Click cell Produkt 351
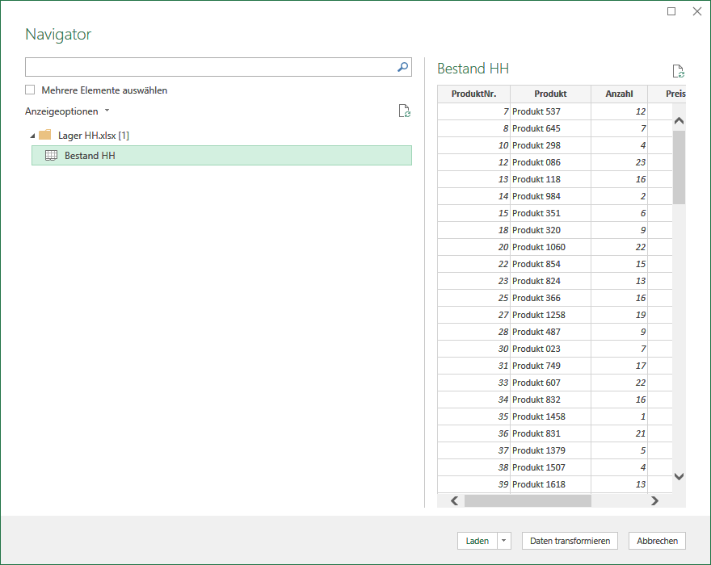The image size is (711, 565). pyautogui.click(x=550, y=213)
